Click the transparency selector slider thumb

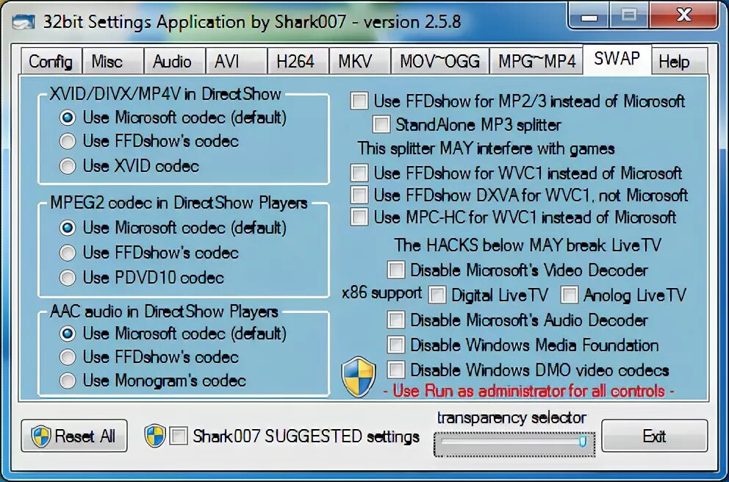[x=583, y=441]
